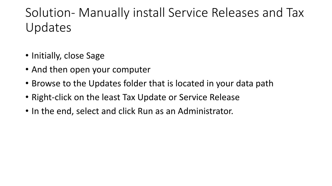The image size is (332, 186).
Task: Click the bullet marker before 'Initially, close Sage'
Action: 27,56
